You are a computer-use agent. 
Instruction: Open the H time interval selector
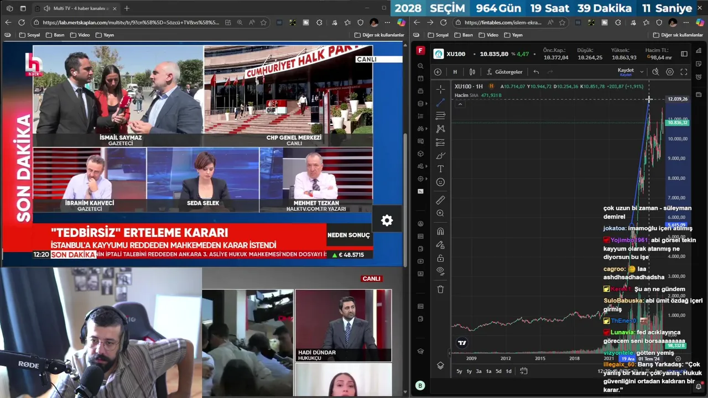point(455,72)
